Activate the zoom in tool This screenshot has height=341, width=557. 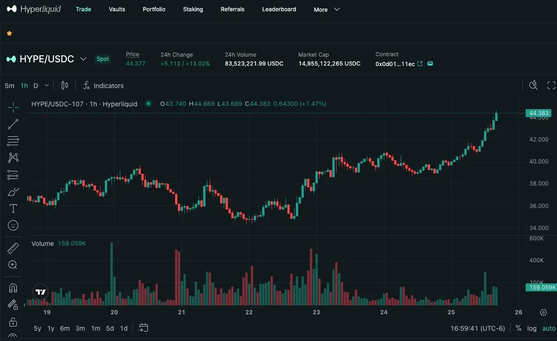tap(13, 265)
